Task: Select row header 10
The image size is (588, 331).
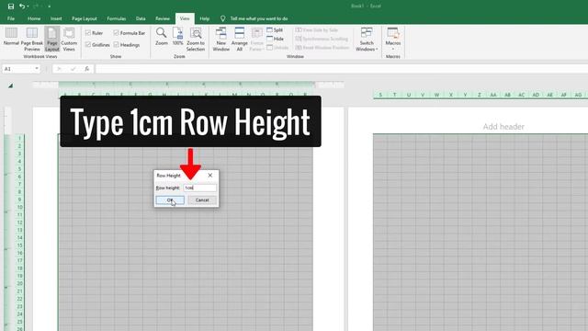Action: (x=20, y=207)
